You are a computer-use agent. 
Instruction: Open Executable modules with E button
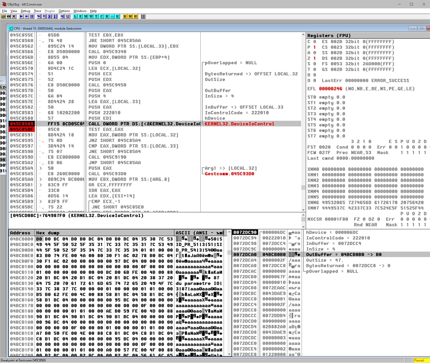(x=81, y=16)
